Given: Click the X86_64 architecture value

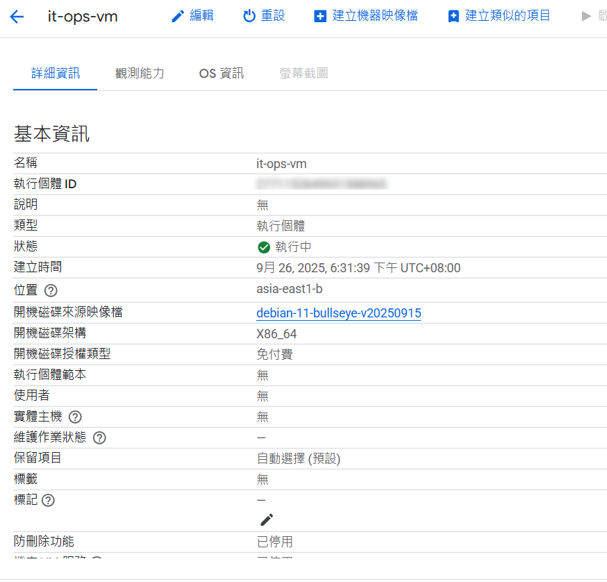Looking at the screenshot, I should click(276, 334).
